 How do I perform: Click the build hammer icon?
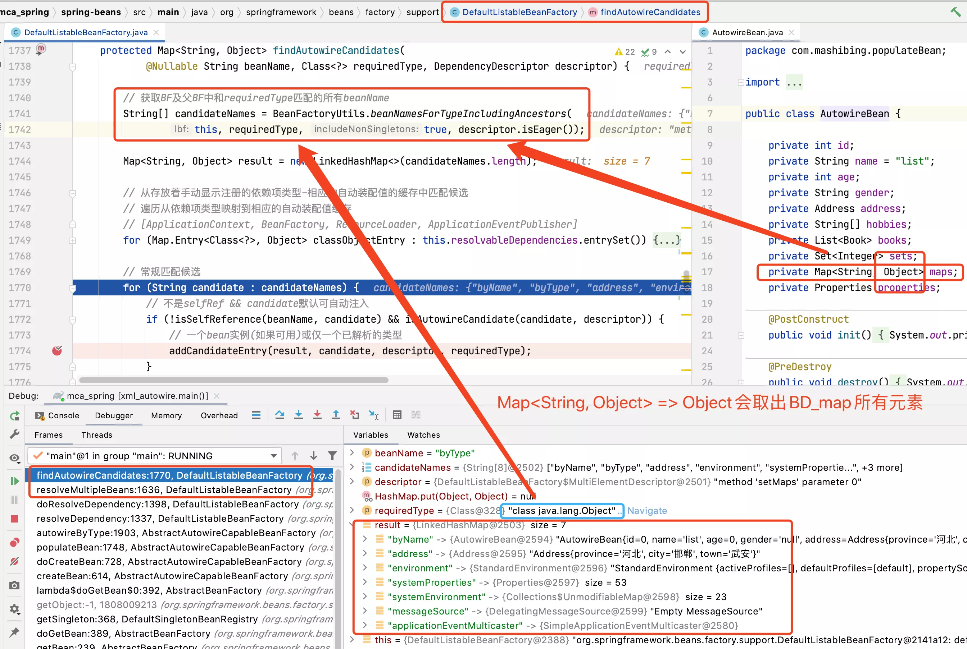[955, 12]
